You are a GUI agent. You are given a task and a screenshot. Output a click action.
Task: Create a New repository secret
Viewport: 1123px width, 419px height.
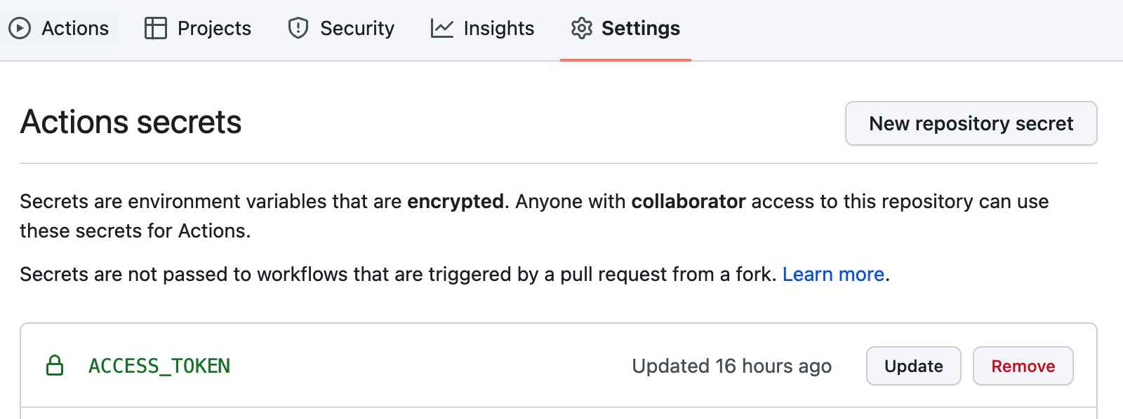click(971, 123)
